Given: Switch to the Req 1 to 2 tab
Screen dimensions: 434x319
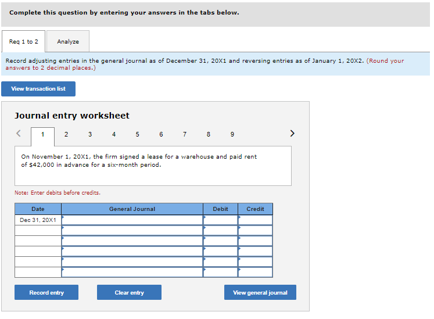Looking at the screenshot, I should (23, 41).
